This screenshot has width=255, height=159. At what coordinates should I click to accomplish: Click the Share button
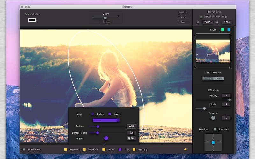tap(183, 17)
